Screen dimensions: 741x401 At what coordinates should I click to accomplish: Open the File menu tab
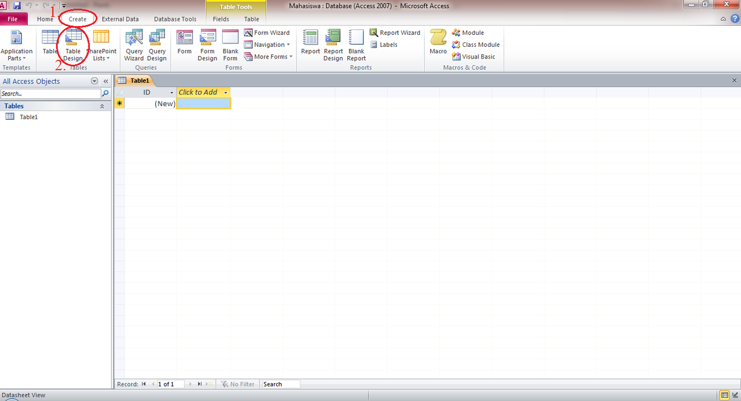tap(13, 19)
